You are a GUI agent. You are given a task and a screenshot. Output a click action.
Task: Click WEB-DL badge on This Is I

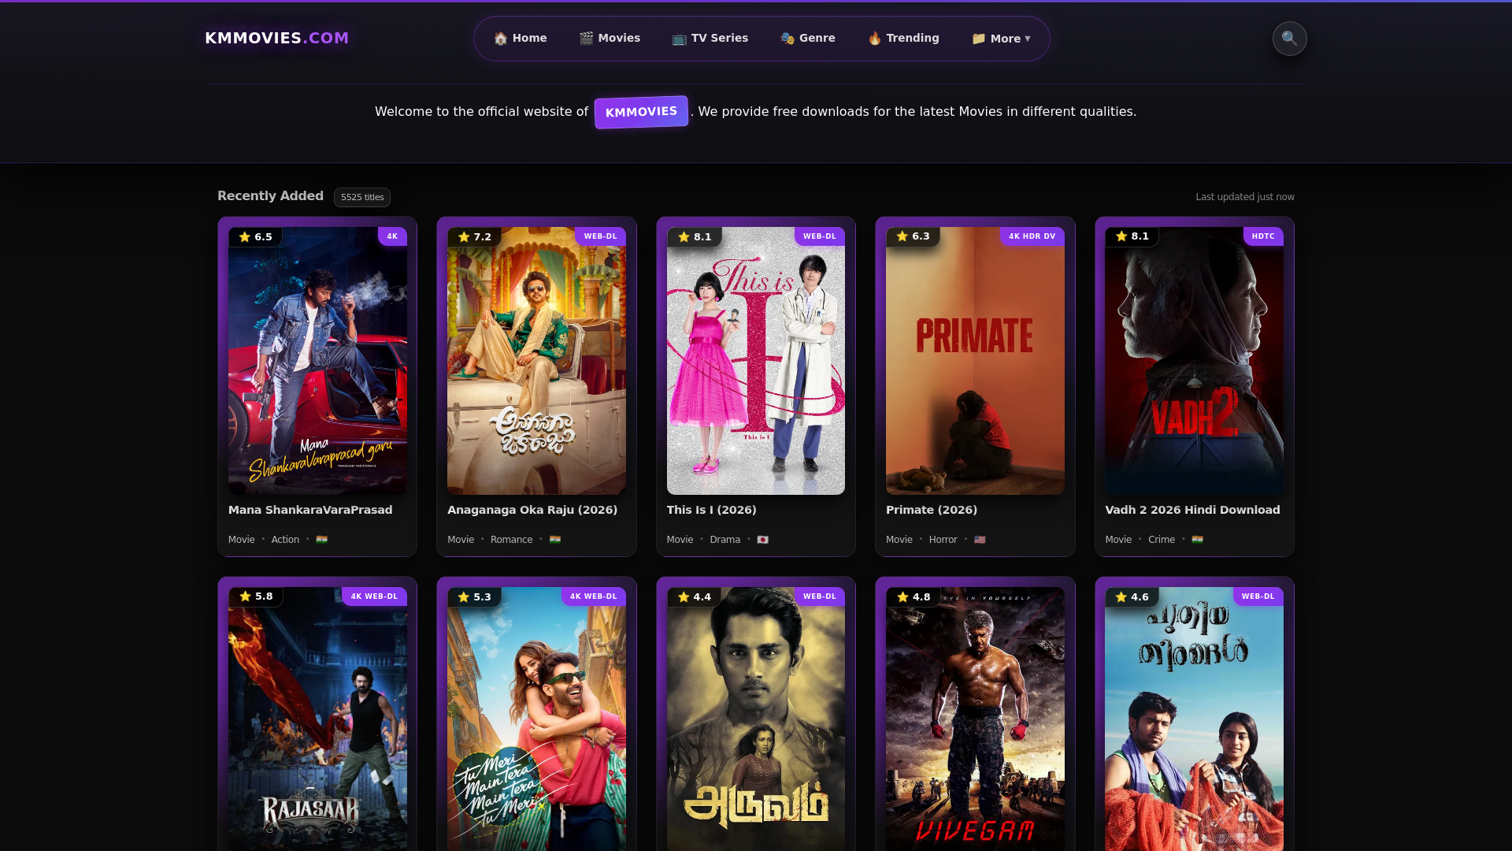click(820, 236)
